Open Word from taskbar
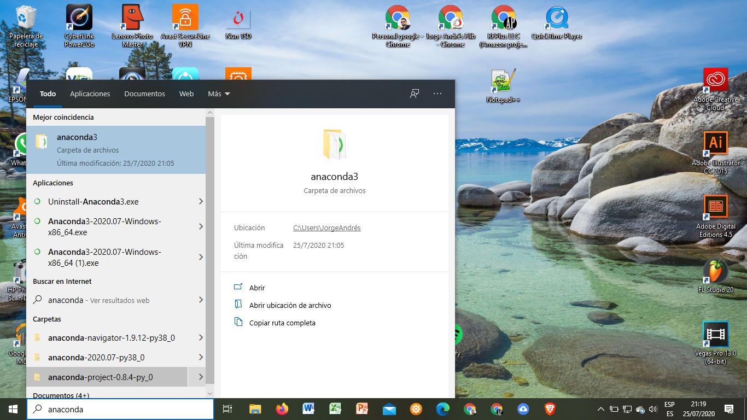 [308, 409]
